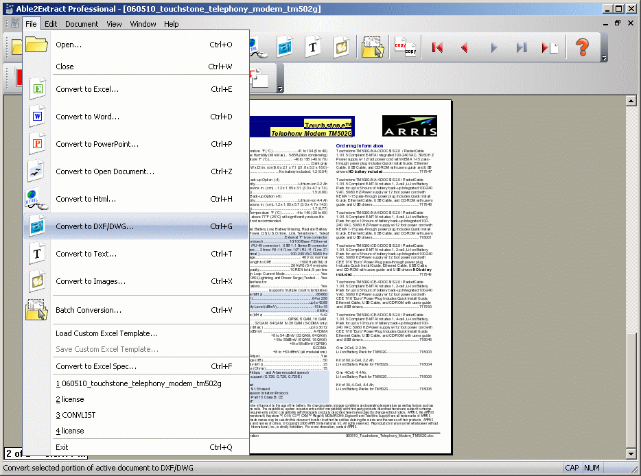This screenshot has width=641, height=476.
Task: Click the Convert to Text toolbar icon
Action: click(314, 47)
